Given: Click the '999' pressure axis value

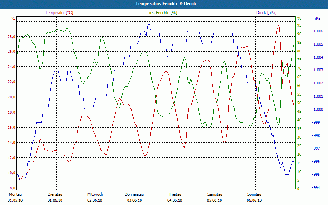Looking at the screenshot, I should (x=317, y=122).
